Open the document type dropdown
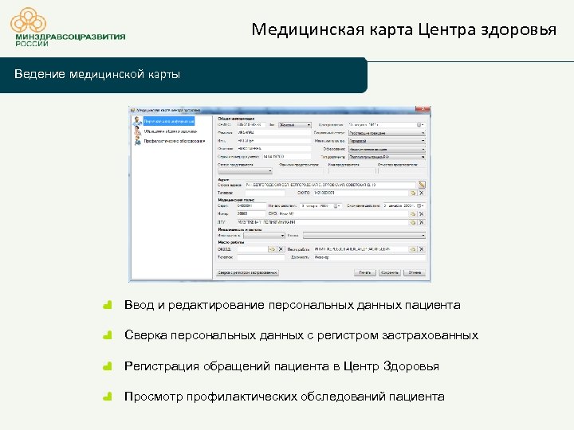The height and width of the screenshot is (430, 574). (387, 157)
